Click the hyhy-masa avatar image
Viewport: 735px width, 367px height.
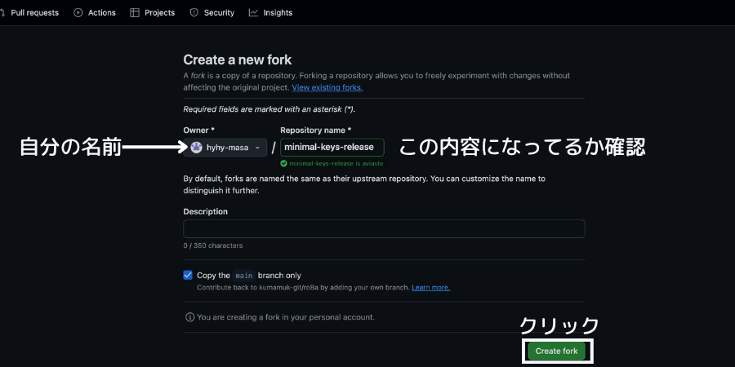click(x=197, y=148)
